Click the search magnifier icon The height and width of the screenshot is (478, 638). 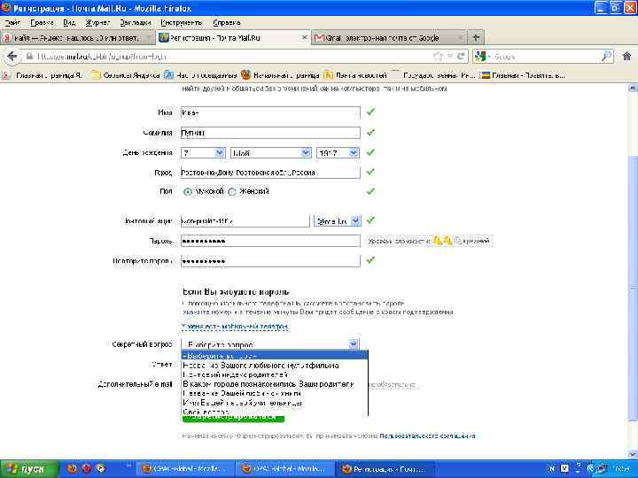click(606, 57)
